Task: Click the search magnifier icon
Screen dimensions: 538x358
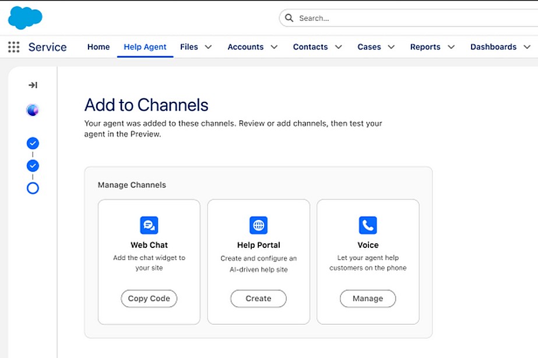Action: pos(289,18)
